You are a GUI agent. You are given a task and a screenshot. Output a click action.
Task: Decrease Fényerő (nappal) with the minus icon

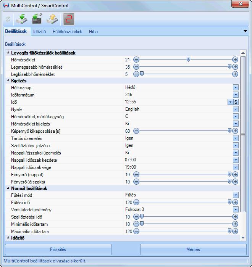(x=136, y=174)
